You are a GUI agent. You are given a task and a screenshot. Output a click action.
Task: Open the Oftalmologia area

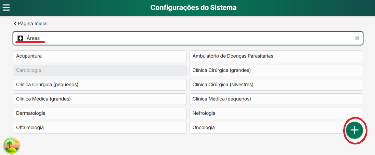[x=100, y=127]
